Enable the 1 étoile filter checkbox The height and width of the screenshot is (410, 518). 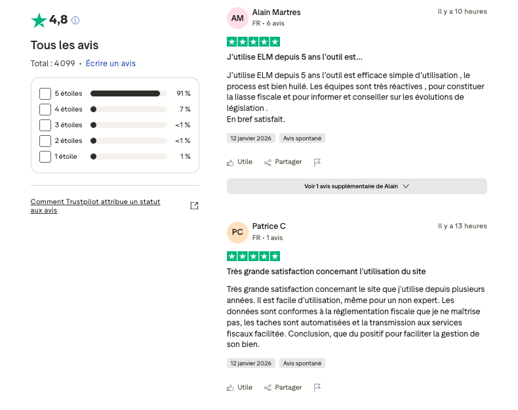[x=45, y=157]
